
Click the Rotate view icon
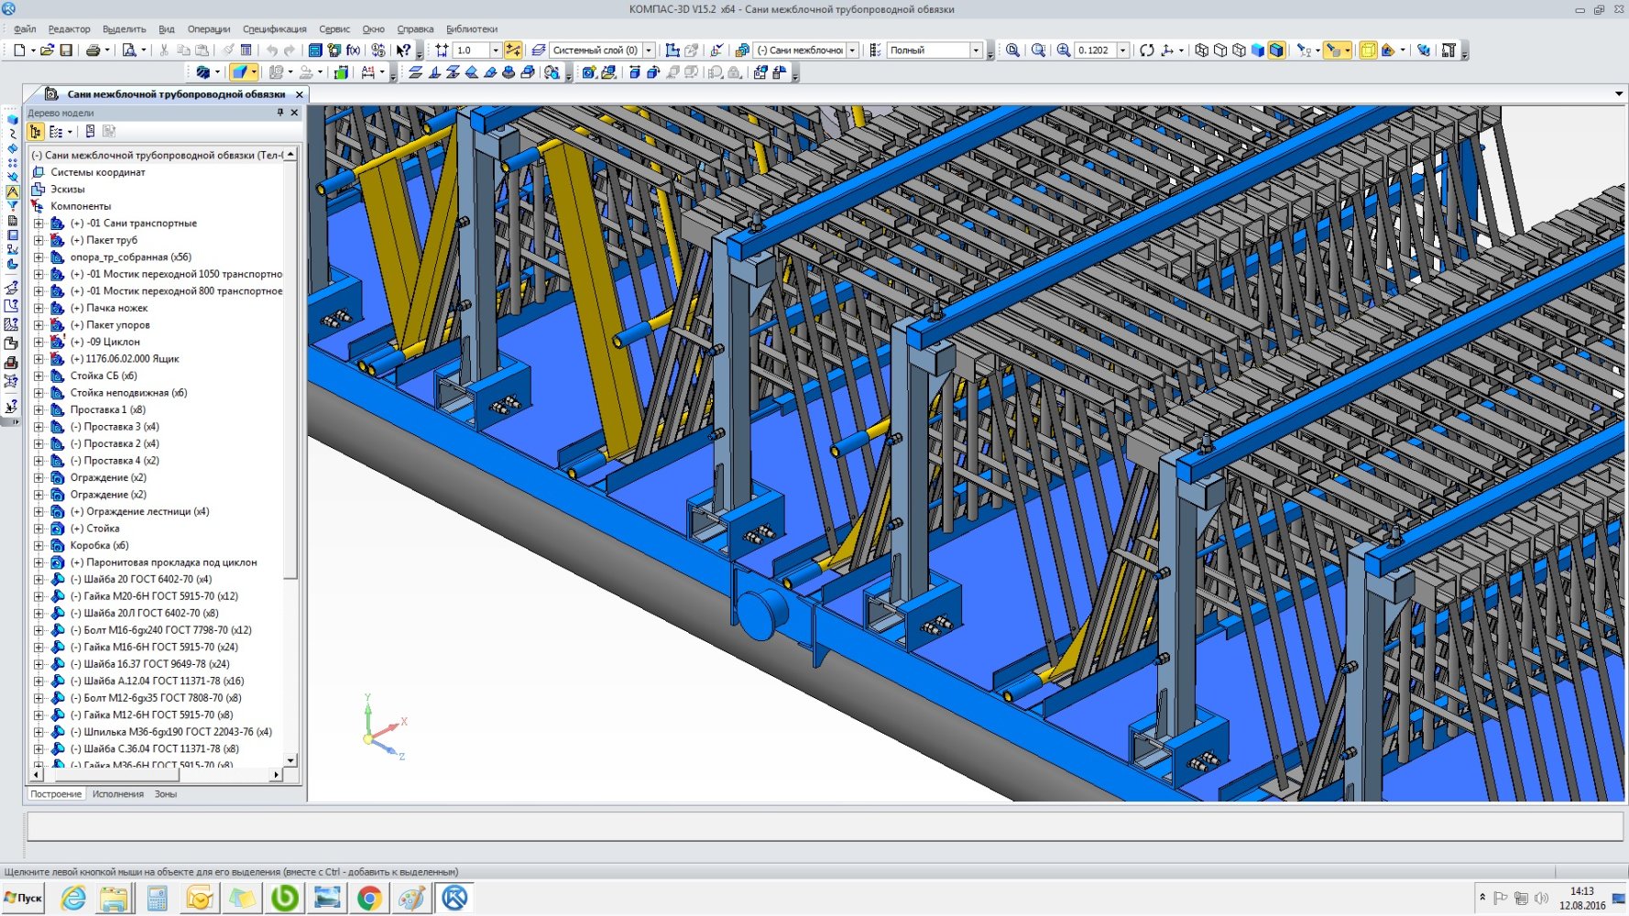1147,50
